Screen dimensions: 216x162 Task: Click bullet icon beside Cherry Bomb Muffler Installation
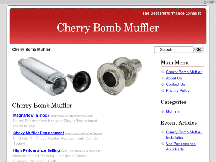click(x=163, y=132)
